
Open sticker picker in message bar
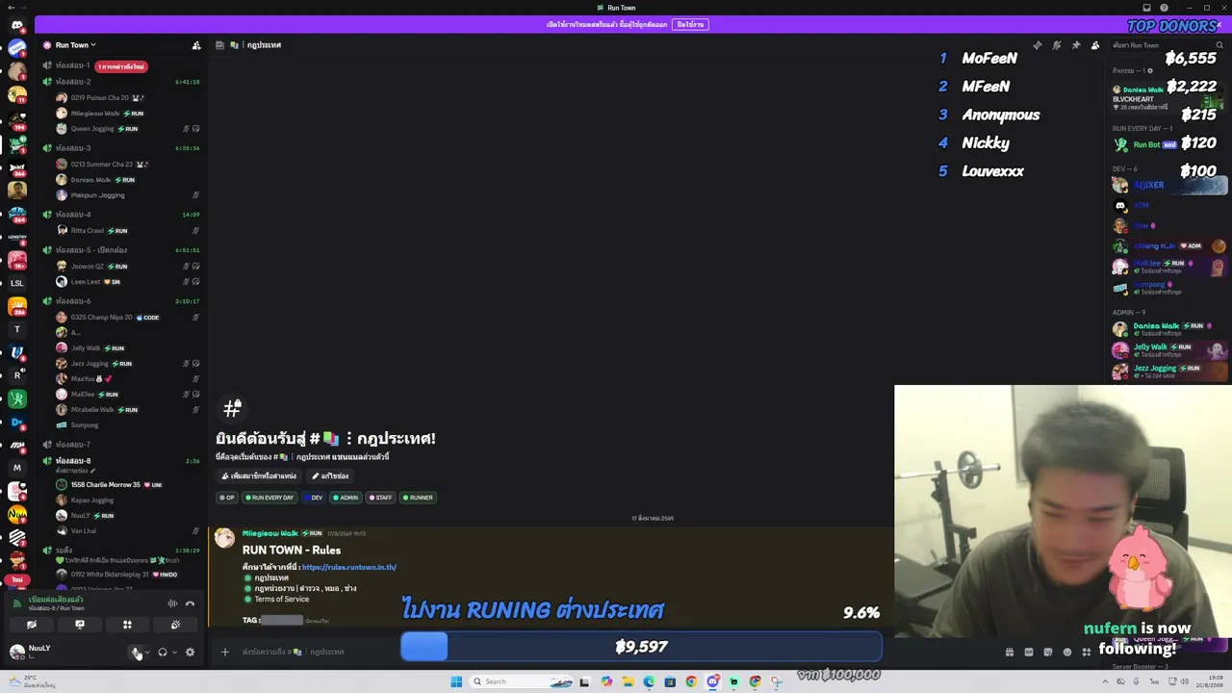pyautogui.click(x=1047, y=653)
